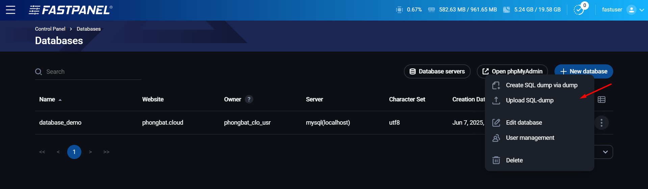Screen dimensions: 648x189
Task: Select Edit database menu option
Action: [524, 123]
